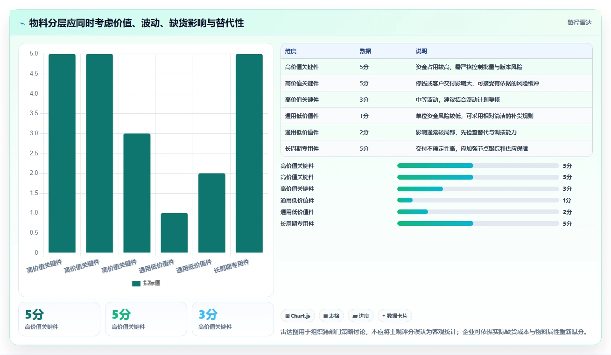
Task: Click the progress bar labeled 1分
Action: point(478,201)
